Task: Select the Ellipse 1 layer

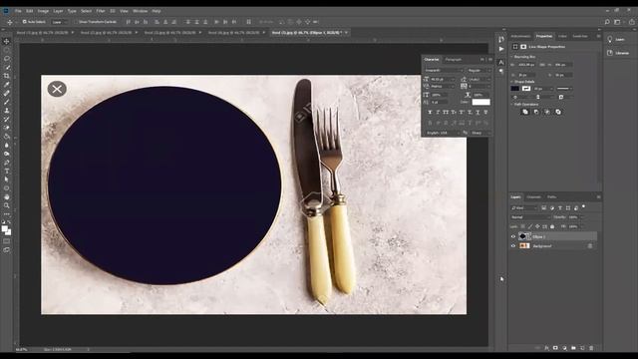Action: [554, 236]
